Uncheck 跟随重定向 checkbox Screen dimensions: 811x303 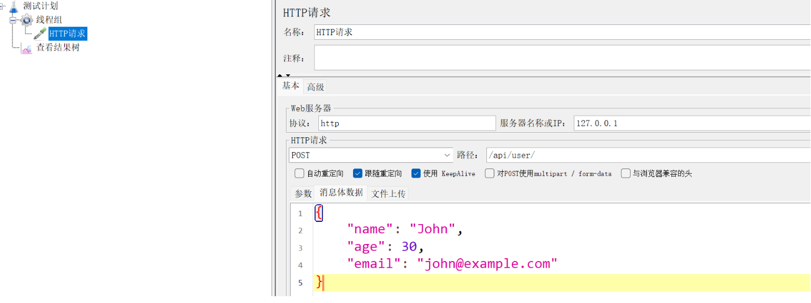click(358, 174)
